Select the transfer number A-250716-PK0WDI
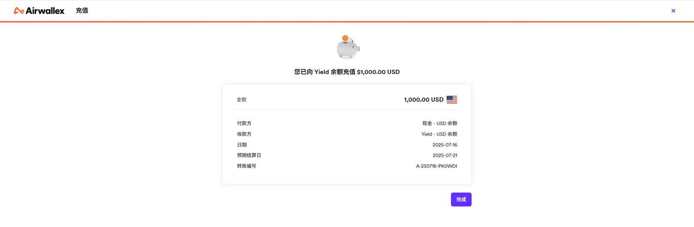Viewport: 694px width, 227px height. pyautogui.click(x=436, y=166)
